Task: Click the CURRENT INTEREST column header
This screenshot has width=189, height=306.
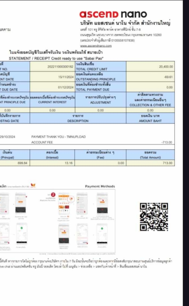Action: (x=52, y=102)
